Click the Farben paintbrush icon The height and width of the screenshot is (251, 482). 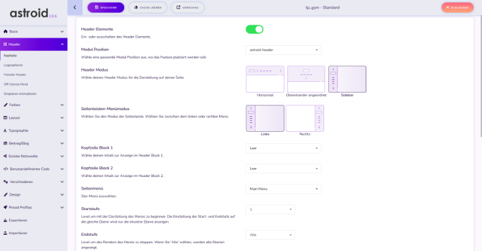tap(5, 105)
